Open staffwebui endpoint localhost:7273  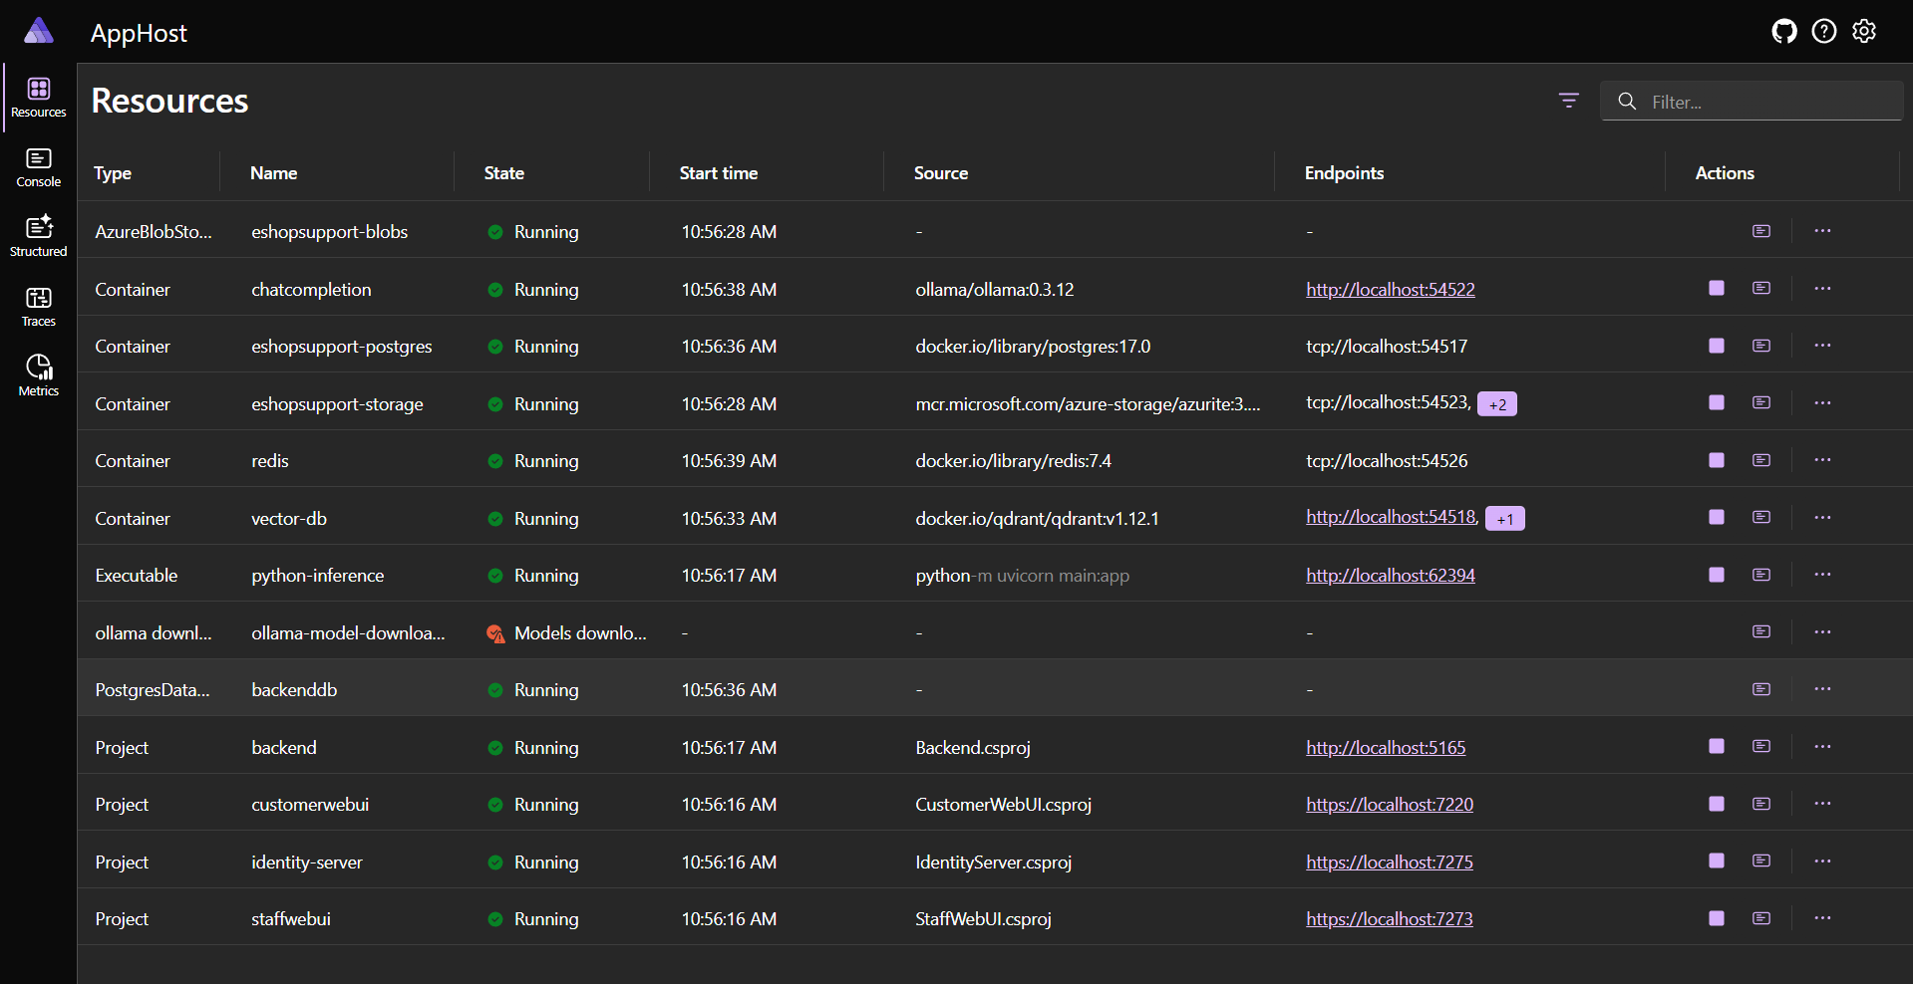pos(1390,919)
